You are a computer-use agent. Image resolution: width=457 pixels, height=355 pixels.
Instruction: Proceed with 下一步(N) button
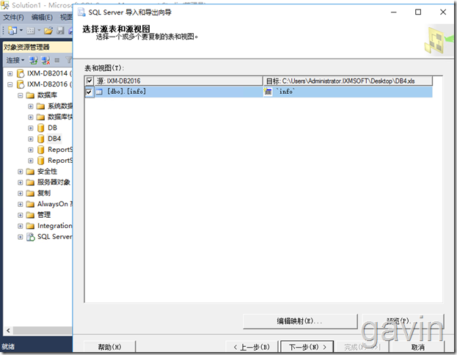pyautogui.click(x=307, y=347)
